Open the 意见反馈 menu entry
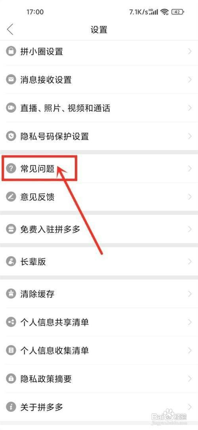The width and height of the screenshot is (198, 430). 99,197
